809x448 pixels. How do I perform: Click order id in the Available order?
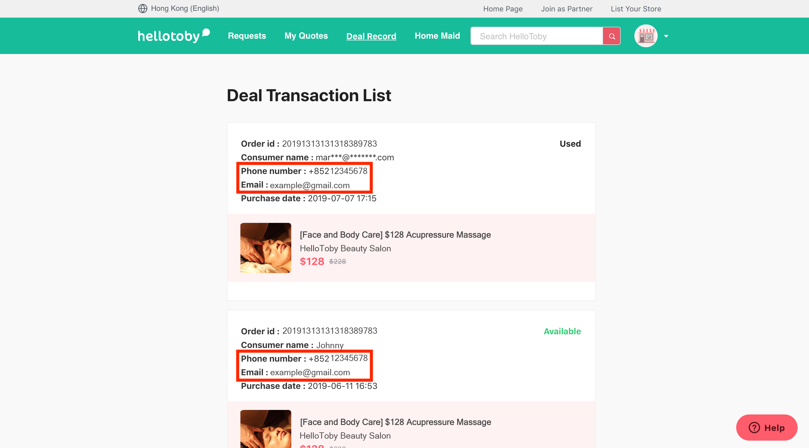tap(329, 331)
